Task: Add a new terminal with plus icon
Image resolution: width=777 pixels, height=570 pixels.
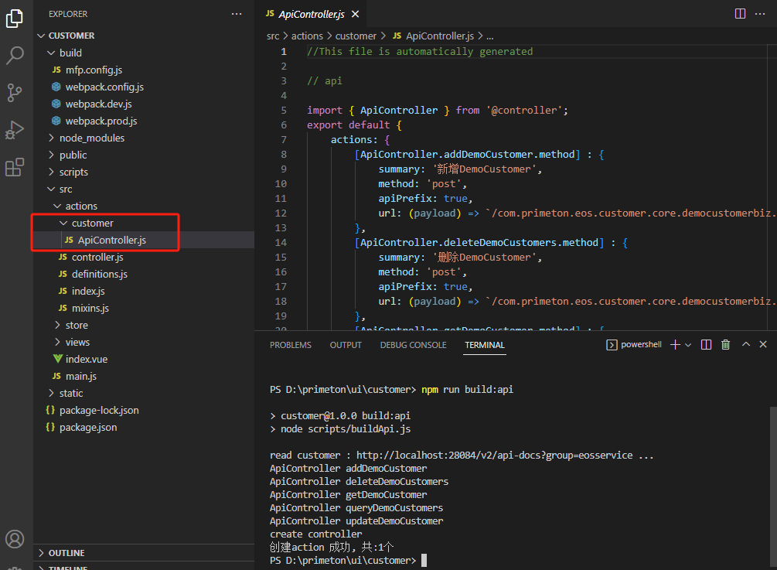Action: tap(674, 345)
